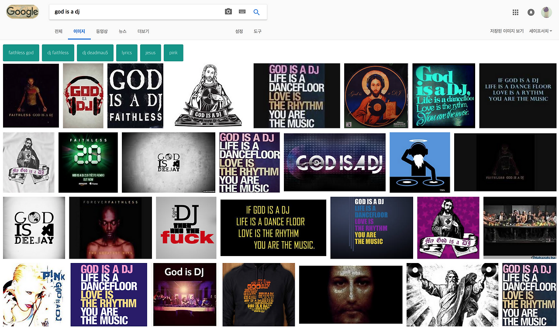559x329 pixels.
Task: Open the Google apps grid icon
Action: click(x=515, y=12)
